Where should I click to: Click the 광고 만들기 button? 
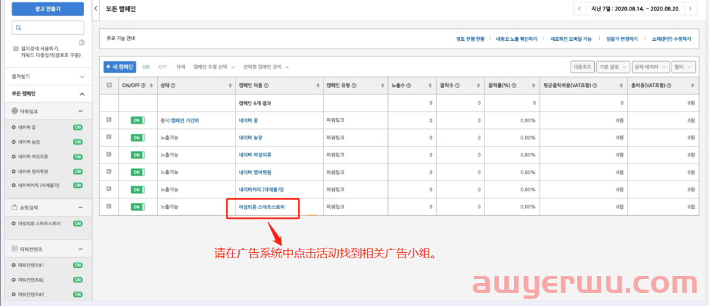(x=47, y=9)
